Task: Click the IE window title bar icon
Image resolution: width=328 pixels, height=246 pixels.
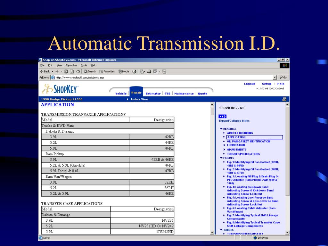Action: [x=41, y=60]
